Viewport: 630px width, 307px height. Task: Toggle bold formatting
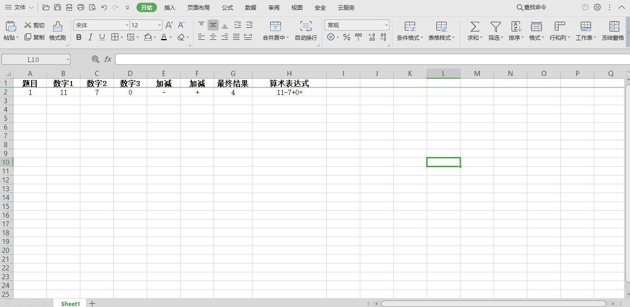click(x=78, y=37)
